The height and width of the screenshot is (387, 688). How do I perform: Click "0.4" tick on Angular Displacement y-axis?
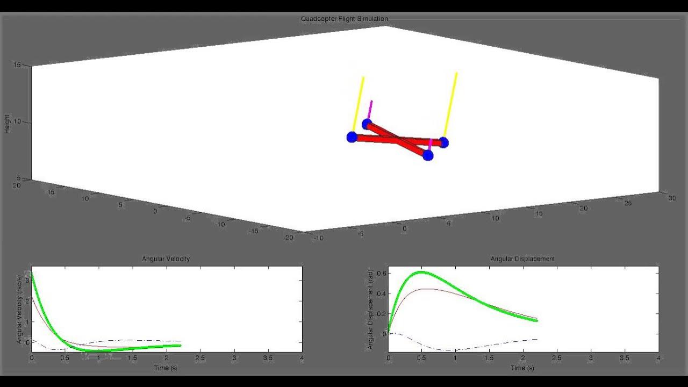(381, 293)
